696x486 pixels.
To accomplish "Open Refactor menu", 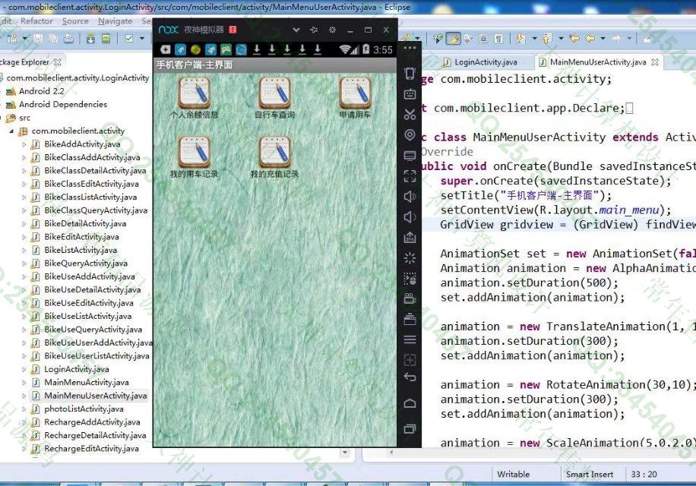I will 36,21.
